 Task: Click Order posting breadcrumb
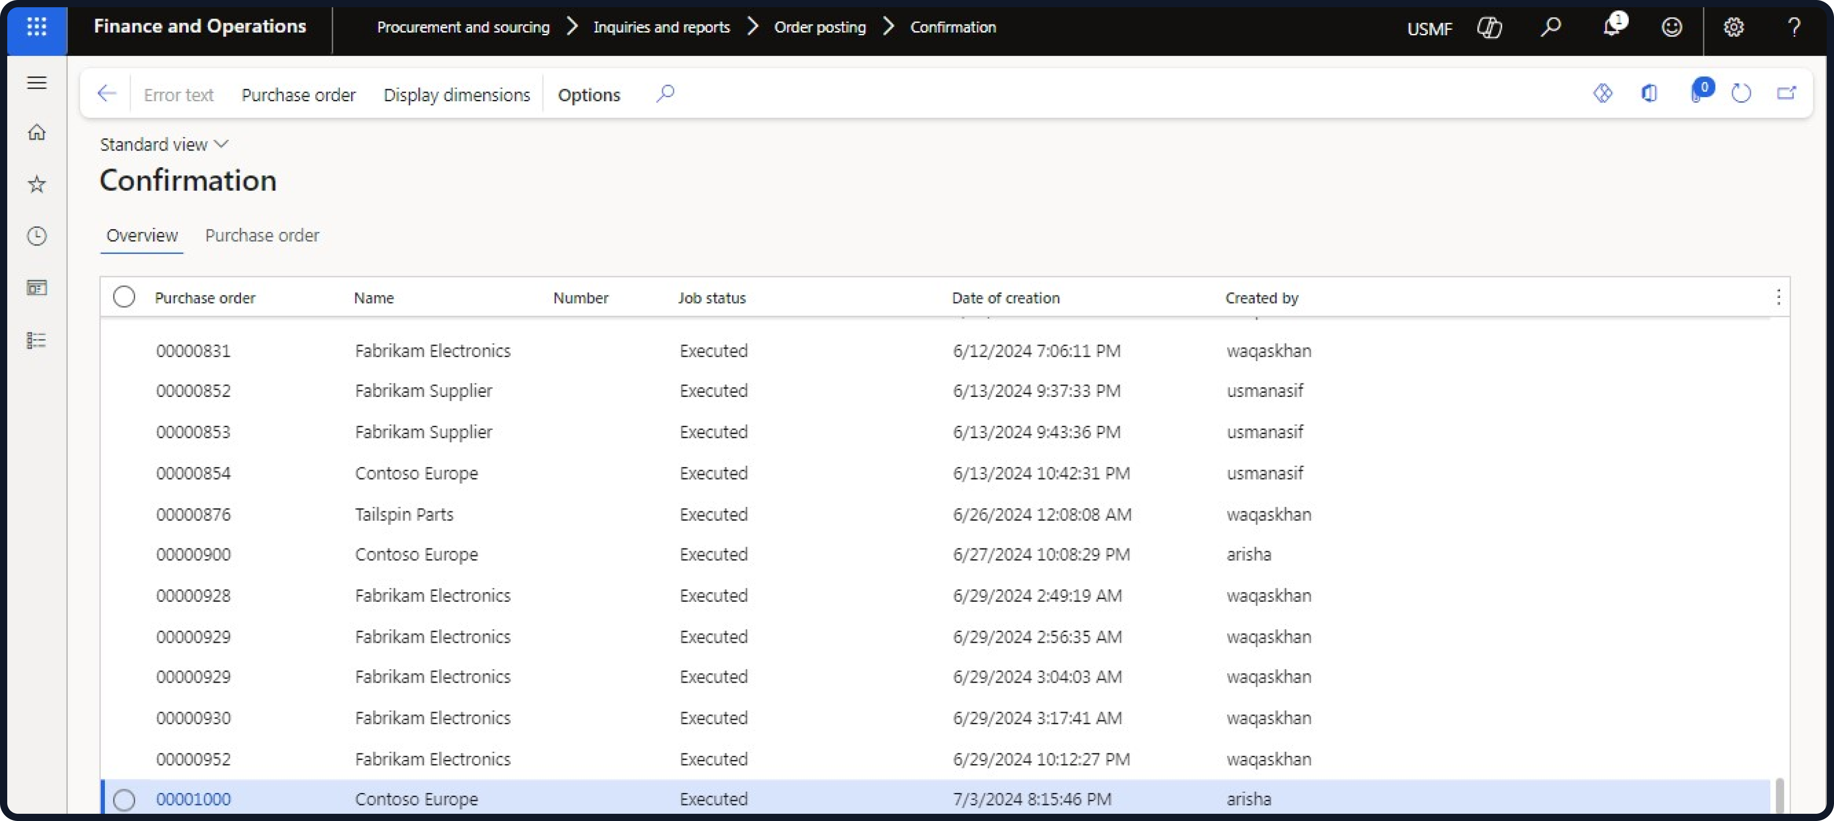pos(819,27)
